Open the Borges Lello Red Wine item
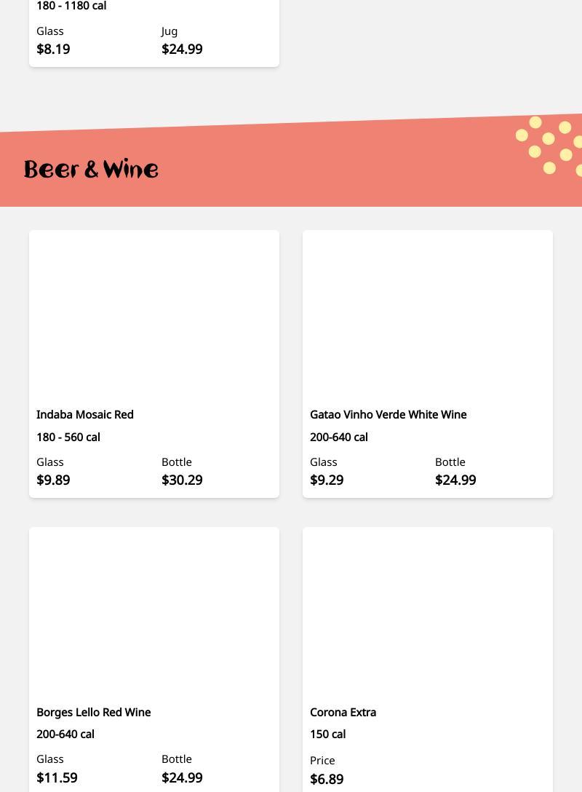The image size is (582, 792). pyautogui.click(x=93, y=712)
